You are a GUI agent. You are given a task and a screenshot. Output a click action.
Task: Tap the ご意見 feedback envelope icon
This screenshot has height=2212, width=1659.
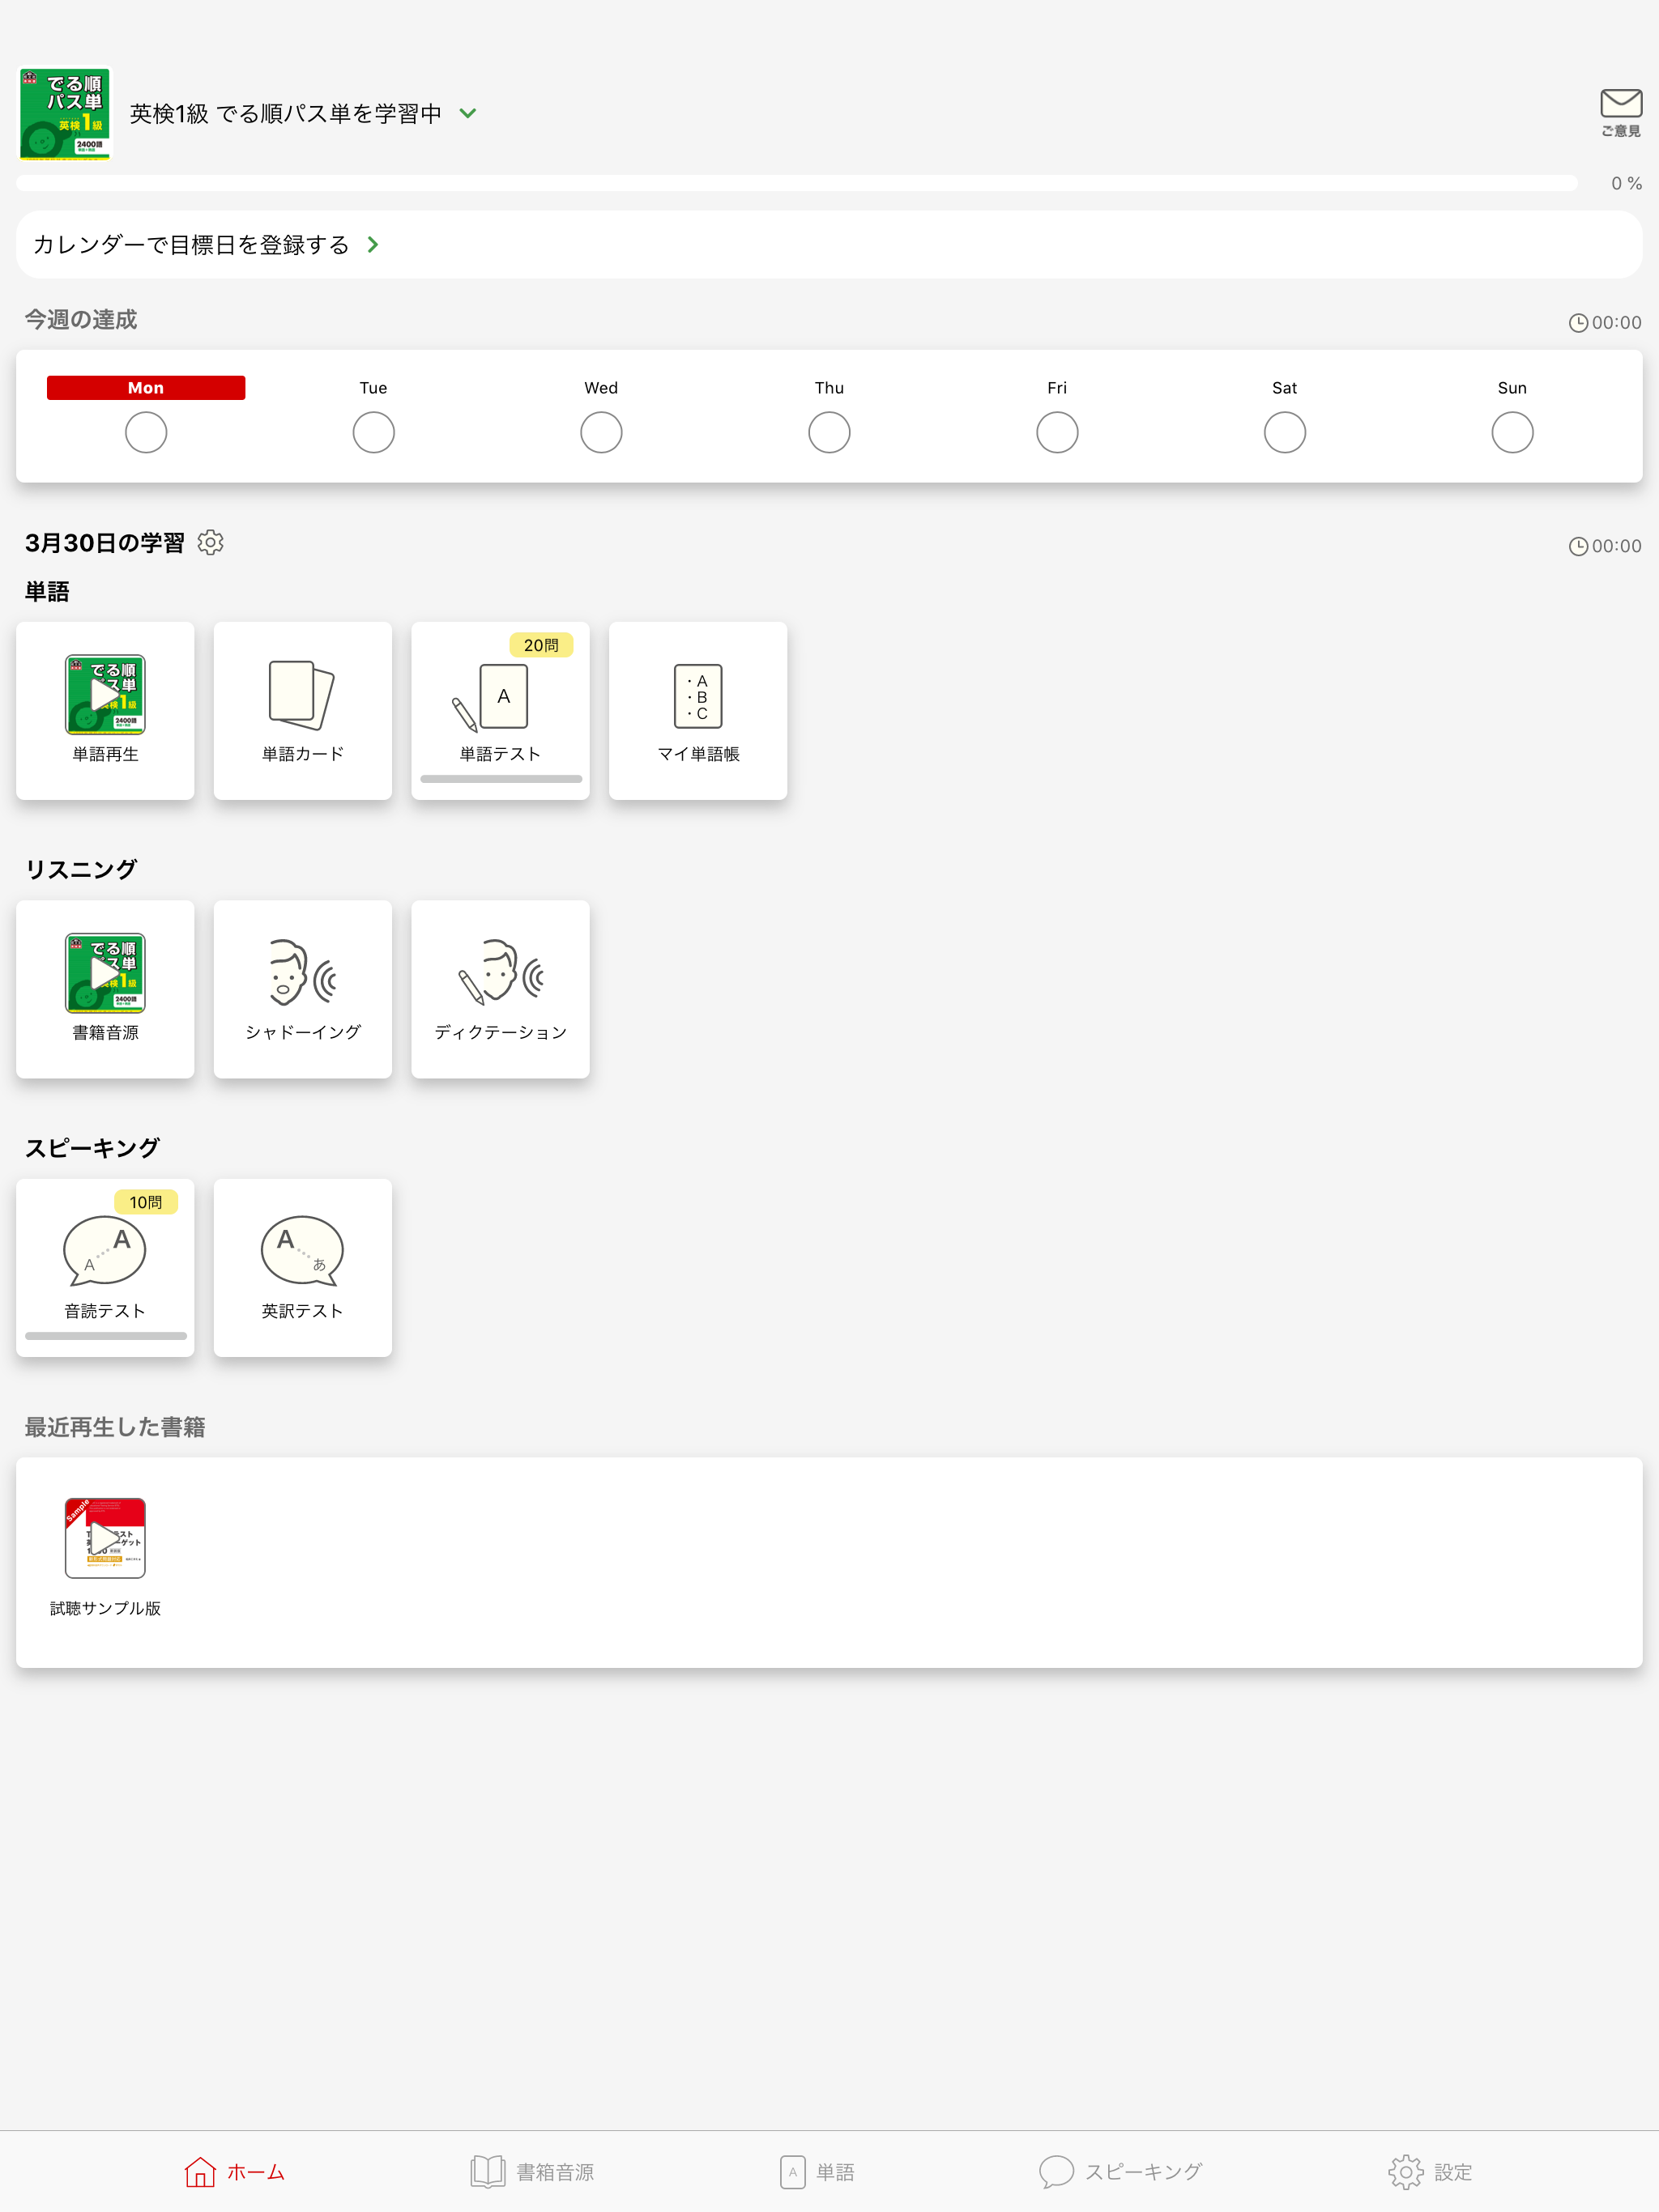pyautogui.click(x=1620, y=111)
